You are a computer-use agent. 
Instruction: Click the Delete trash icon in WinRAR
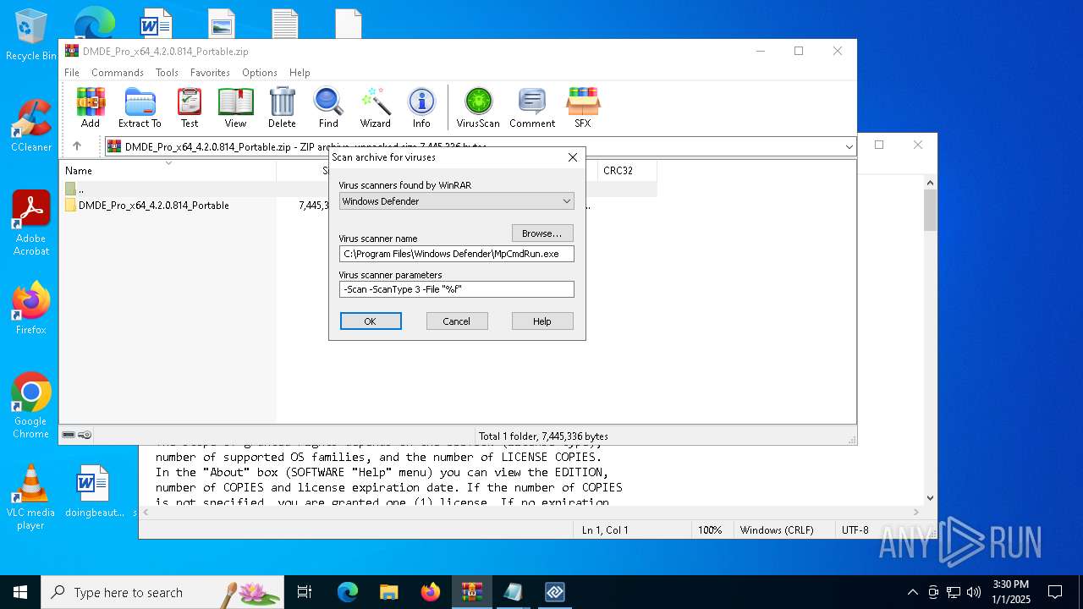[282, 107]
